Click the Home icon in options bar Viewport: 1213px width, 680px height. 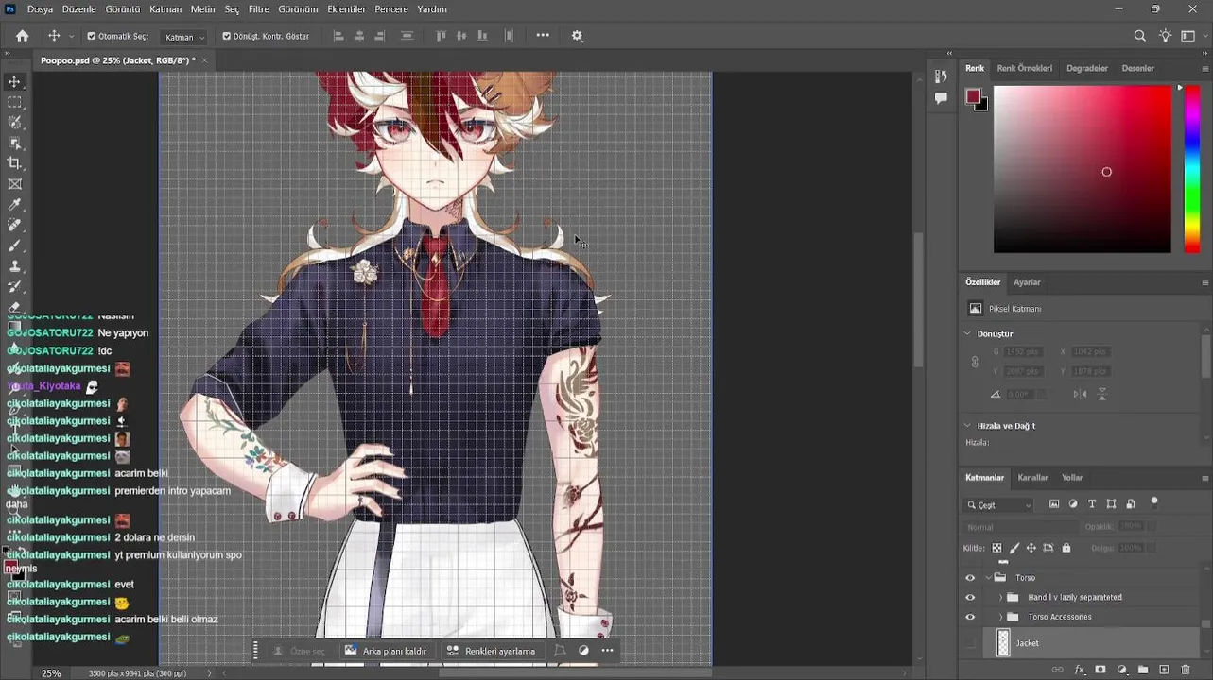(22, 36)
